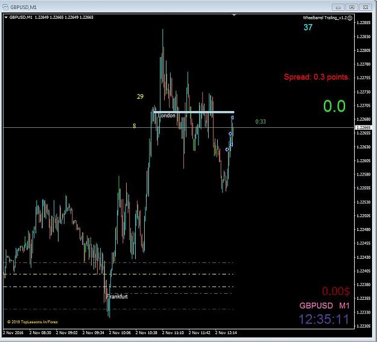This screenshot has width=377, height=342.
Task: Click the yellow '8' label
Action: click(135, 126)
